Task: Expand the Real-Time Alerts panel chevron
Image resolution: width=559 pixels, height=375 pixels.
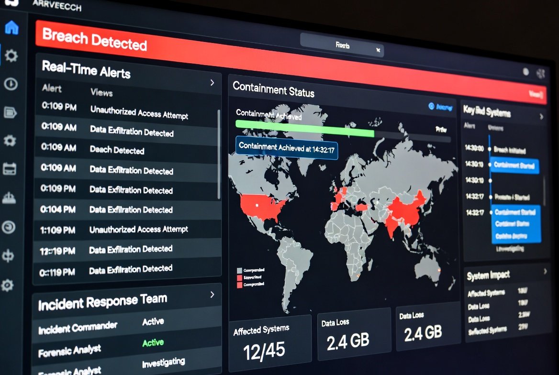Action: pyautogui.click(x=212, y=83)
